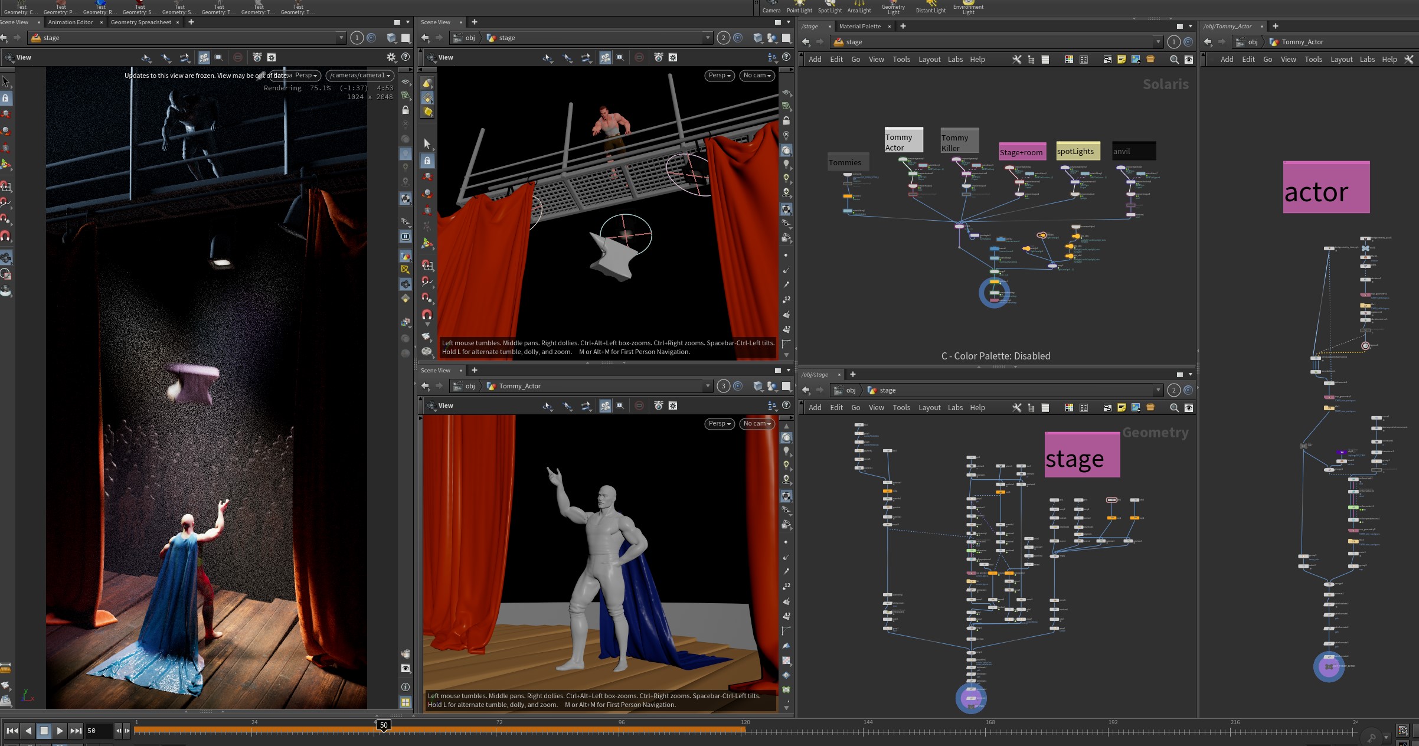Select the Camera shelf tool
The width and height of the screenshot is (1419, 746).
[771, 7]
